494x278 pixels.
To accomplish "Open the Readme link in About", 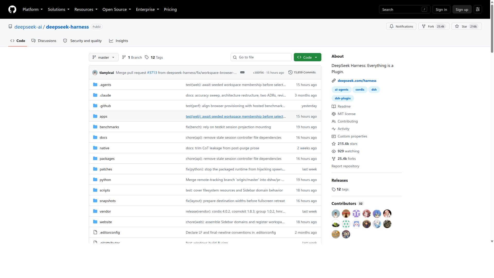I will (341, 106).
